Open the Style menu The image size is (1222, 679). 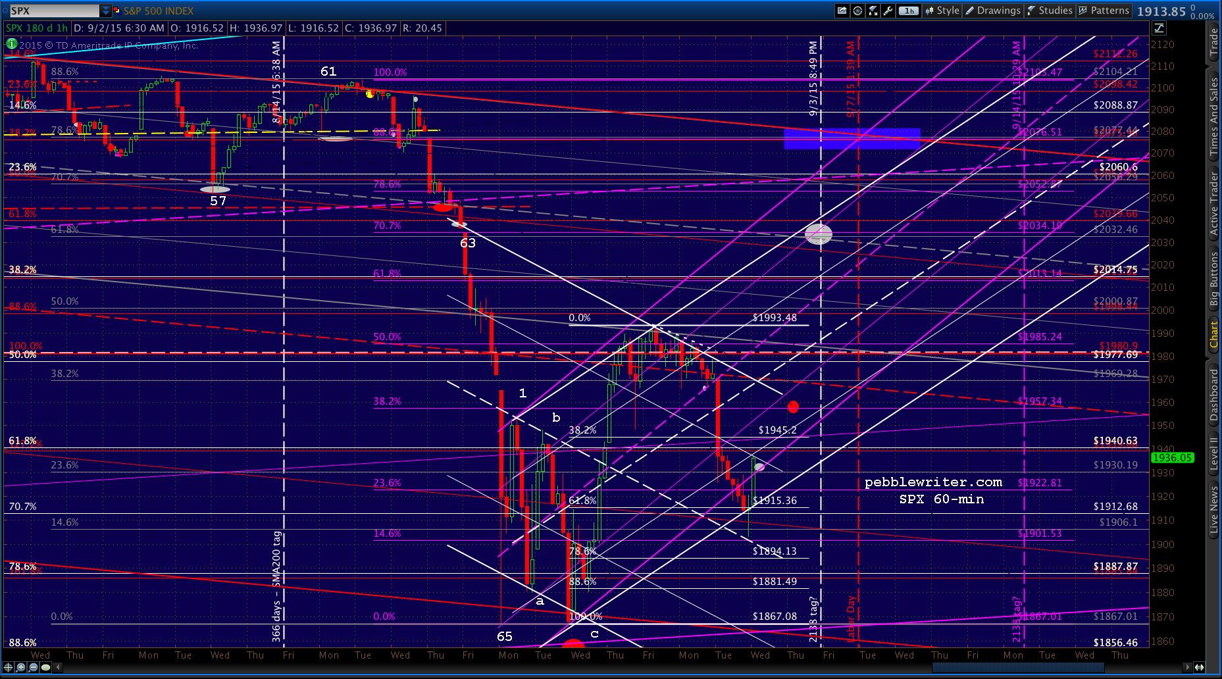point(942,11)
